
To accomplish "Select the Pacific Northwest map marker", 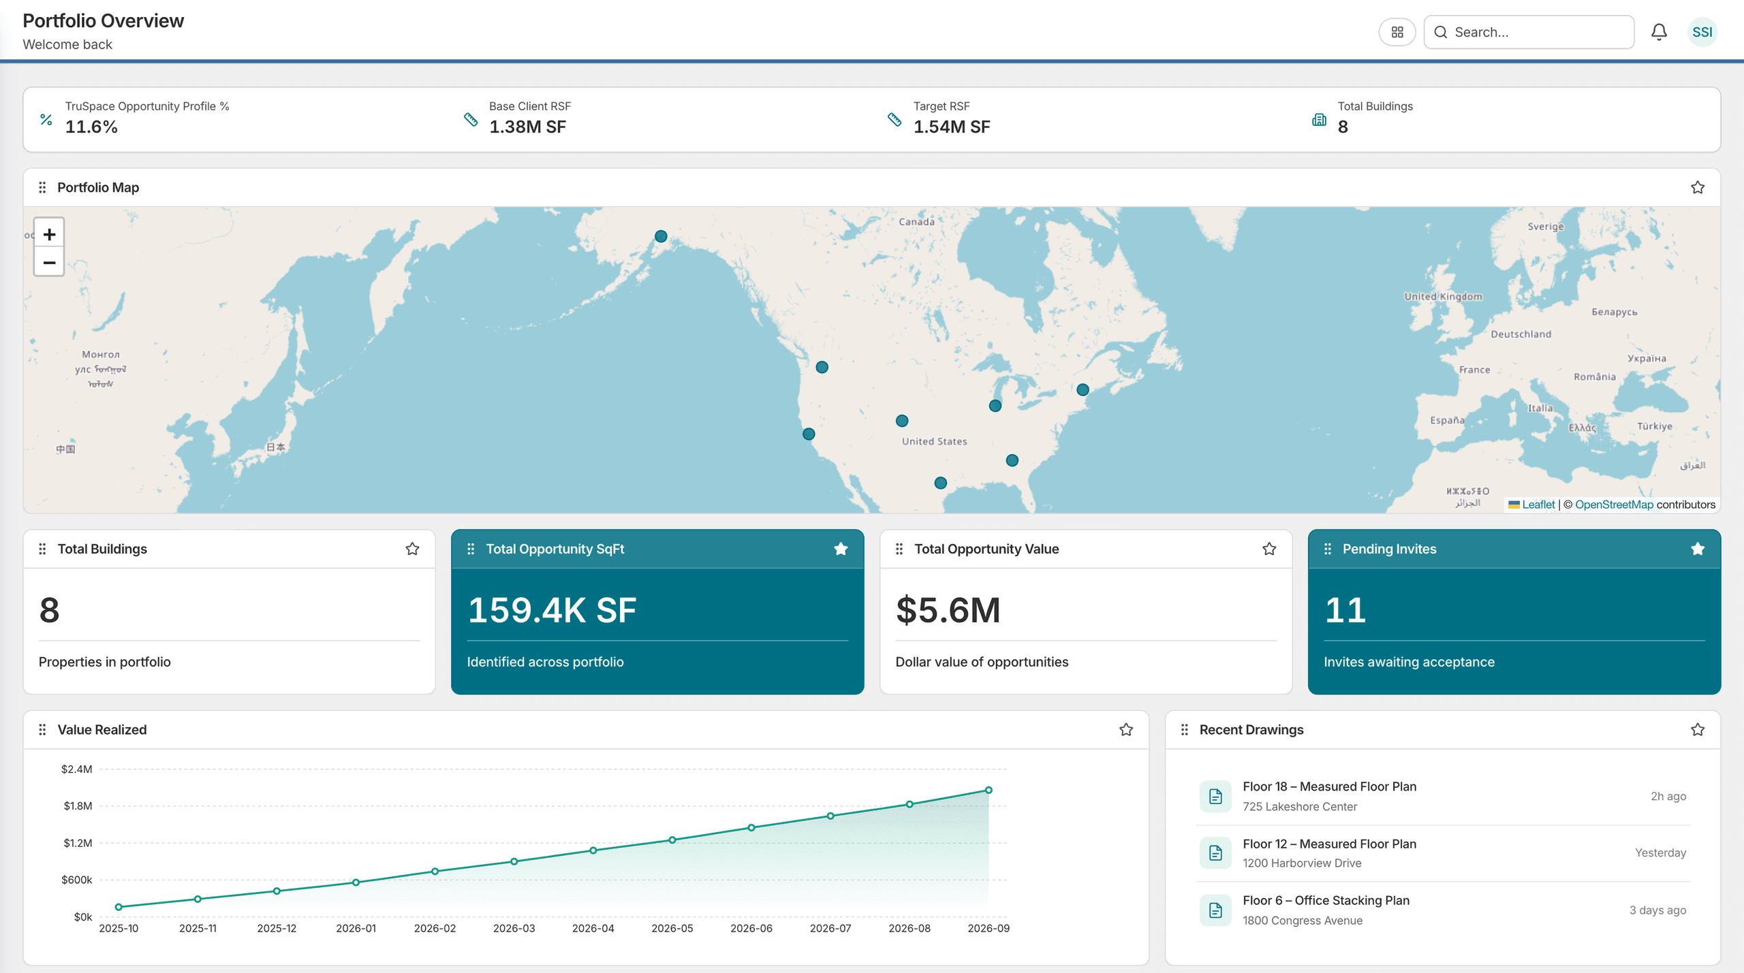I will (x=822, y=367).
